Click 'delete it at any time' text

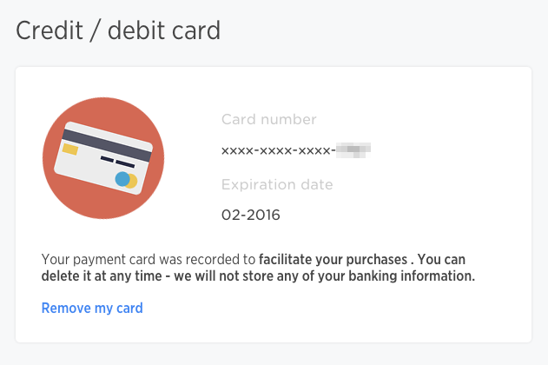coord(102,275)
